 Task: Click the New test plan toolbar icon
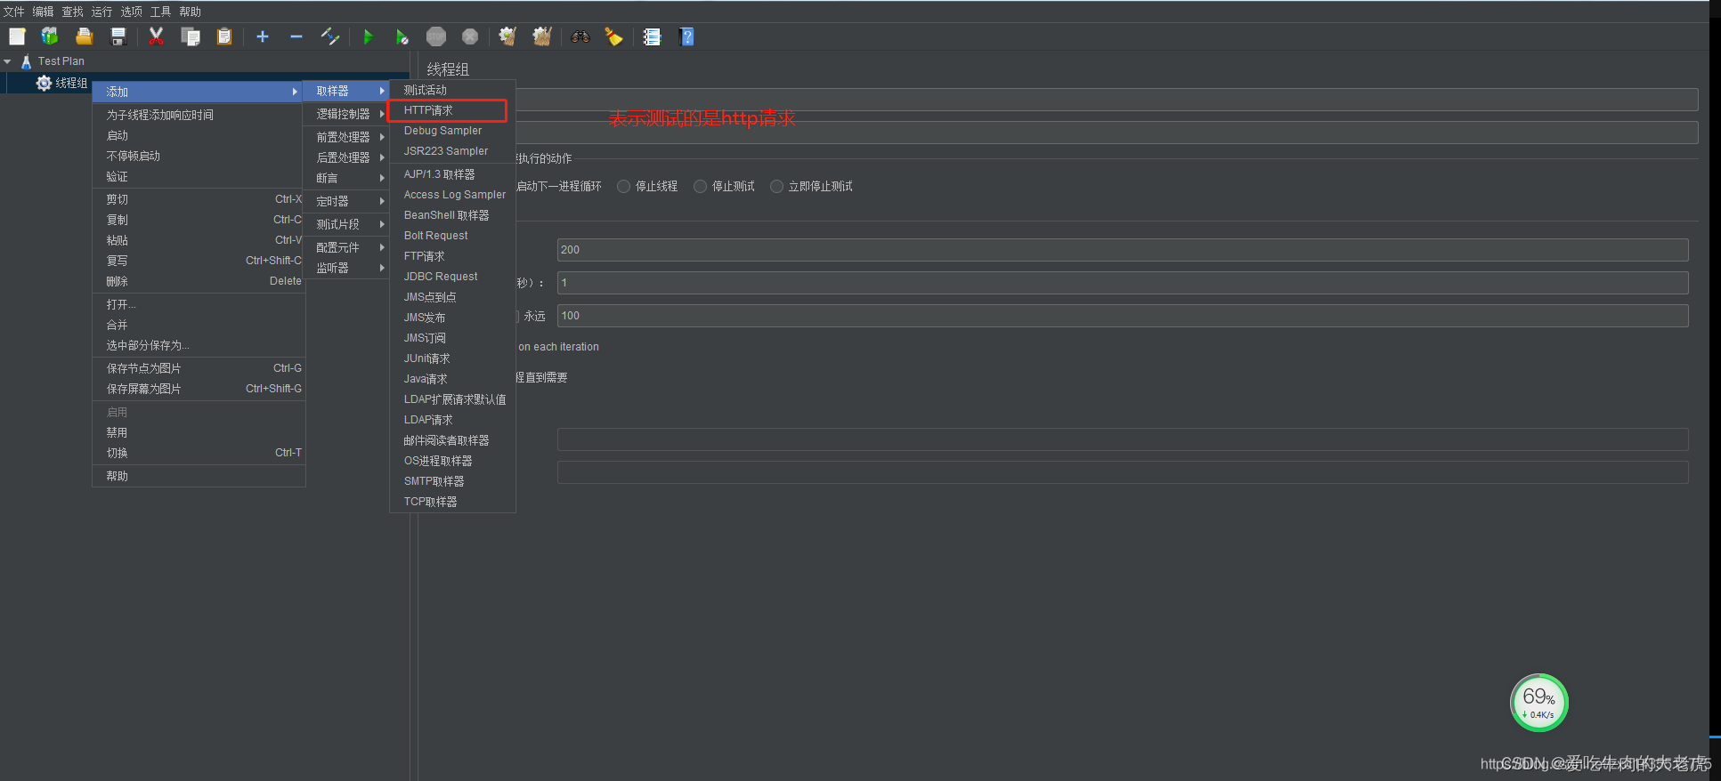coord(17,36)
